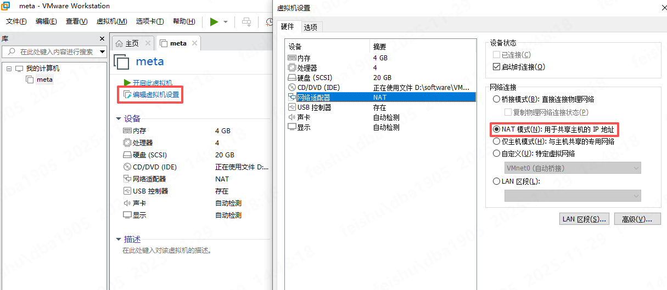The width and height of the screenshot is (667, 290).
Task: Click the magnifier icon in library search
Action: [11, 52]
